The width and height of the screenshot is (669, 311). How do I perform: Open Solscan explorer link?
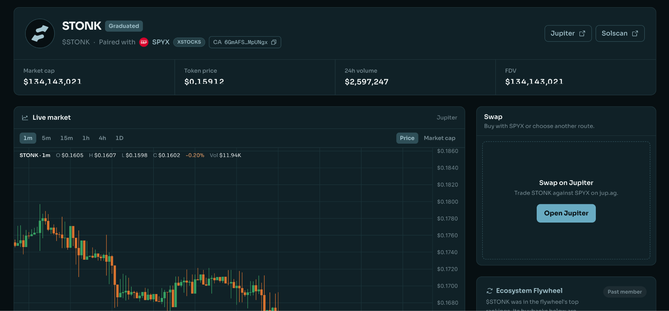click(620, 33)
